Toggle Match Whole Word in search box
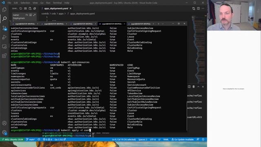The image size is (261, 147). [x=31, y=15]
